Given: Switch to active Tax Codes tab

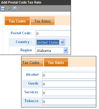Looking at the screenshot, I should 17,21.
